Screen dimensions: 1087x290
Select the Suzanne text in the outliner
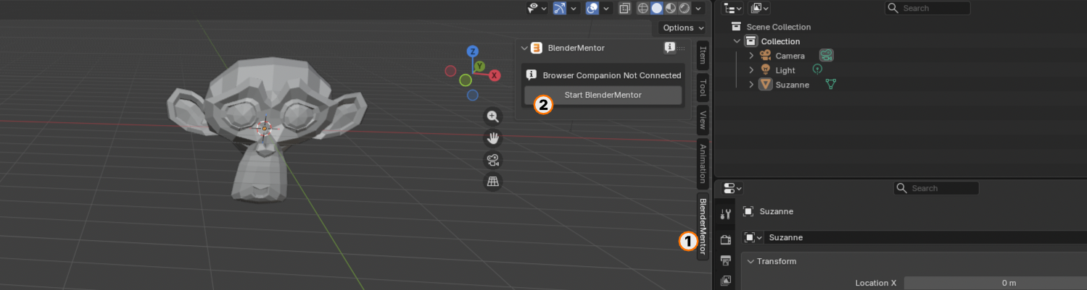coord(792,85)
